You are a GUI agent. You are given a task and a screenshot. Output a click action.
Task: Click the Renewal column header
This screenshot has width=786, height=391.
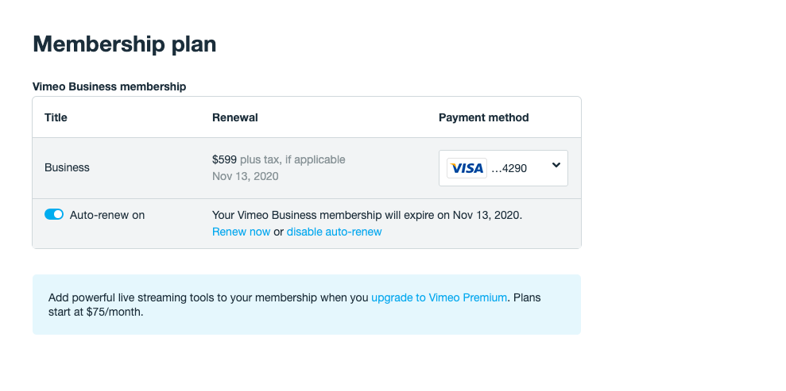(234, 117)
